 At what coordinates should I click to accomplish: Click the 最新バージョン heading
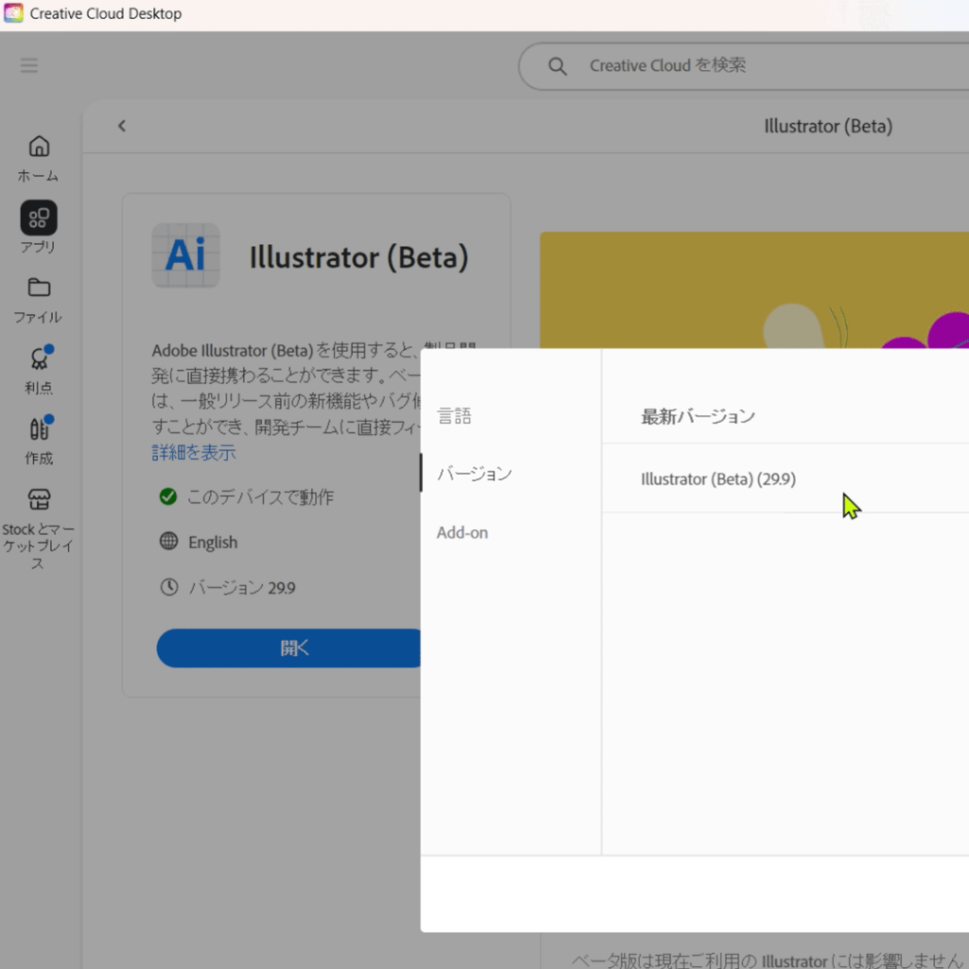tap(698, 416)
